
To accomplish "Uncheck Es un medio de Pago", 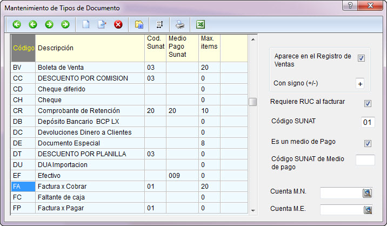I will point(368,143).
